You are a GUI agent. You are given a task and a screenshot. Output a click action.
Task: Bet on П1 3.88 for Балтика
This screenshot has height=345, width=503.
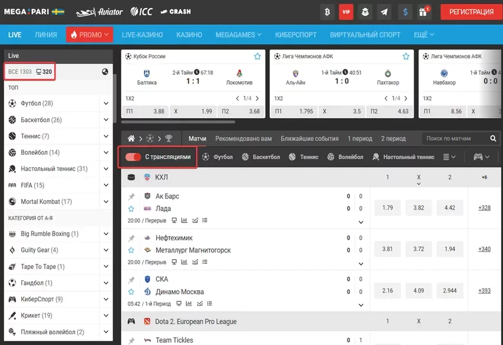(x=145, y=111)
